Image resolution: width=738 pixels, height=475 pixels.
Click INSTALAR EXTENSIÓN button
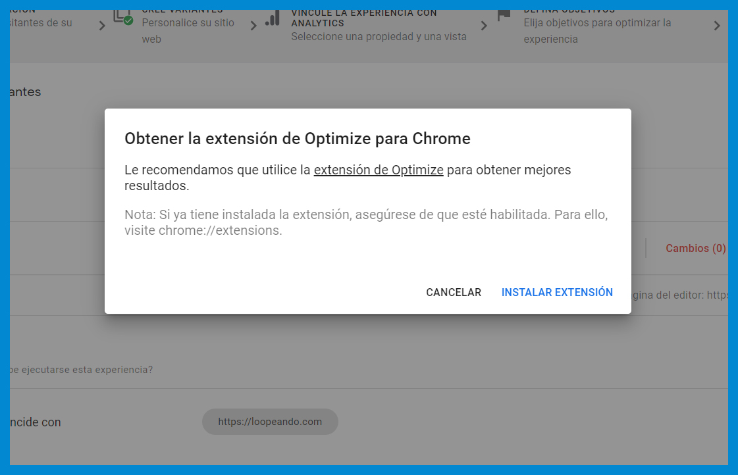[557, 292]
